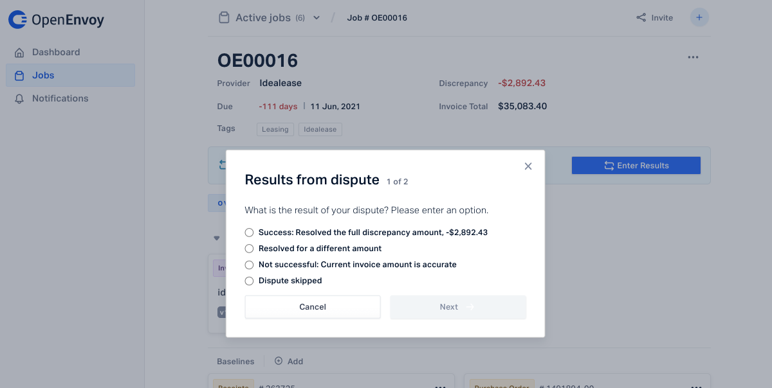The image size is (772, 388).
Task: Click the Active jobs clipboard icon
Action: coord(224,18)
